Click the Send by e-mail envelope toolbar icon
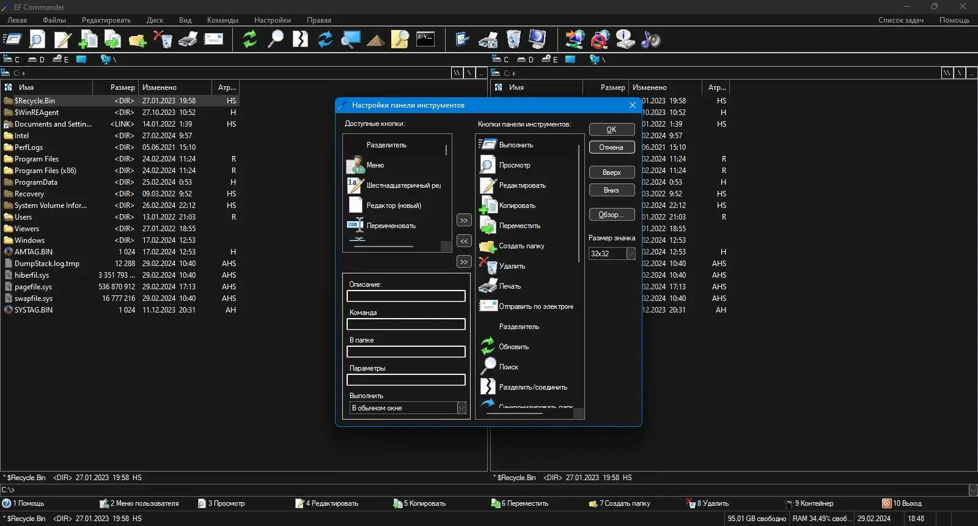 coord(213,40)
